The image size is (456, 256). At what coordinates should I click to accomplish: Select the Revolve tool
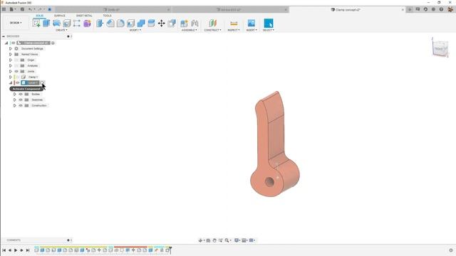coord(56,23)
